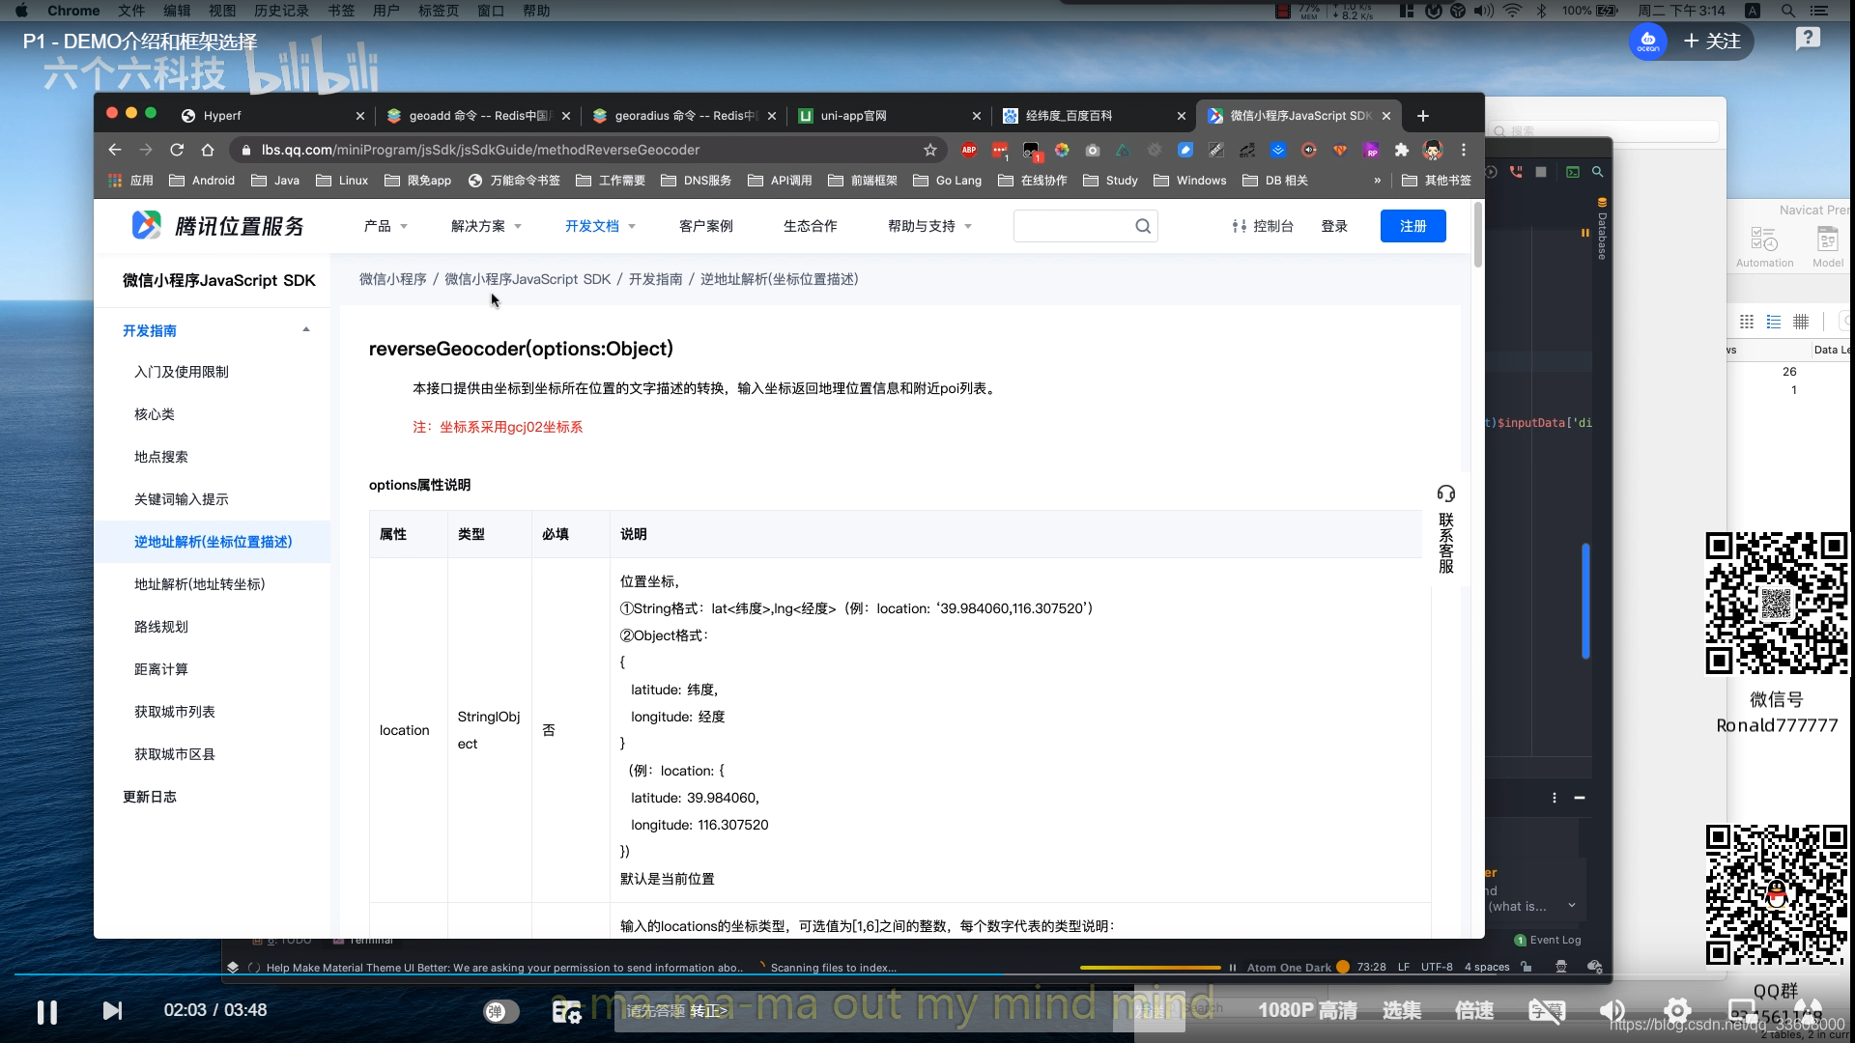Expand the 产品 dropdown menu

(385, 226)
